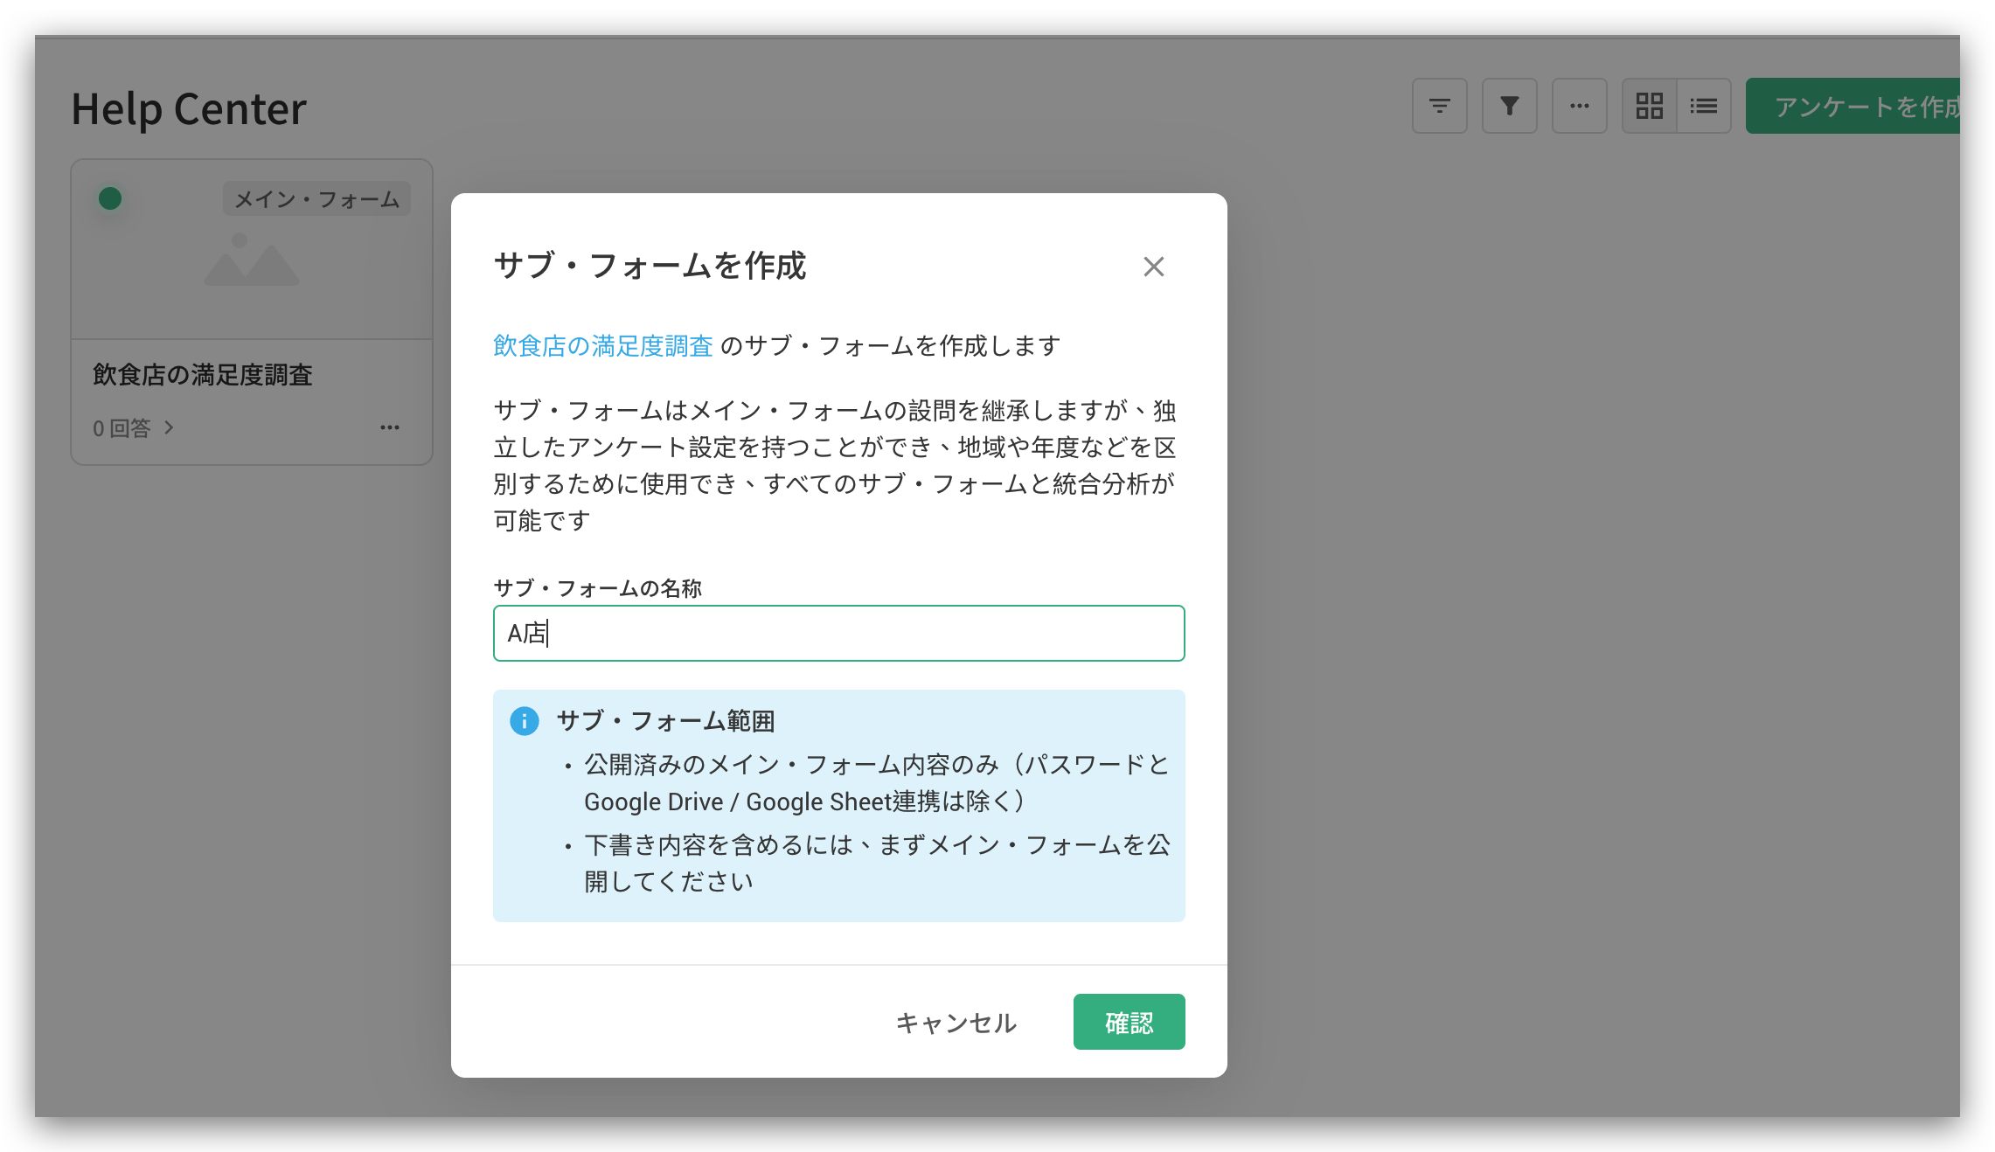Click the メイン・フォーム tag on card
1995x1152 pixels.
pyautogui.click(x=316, y=199)
